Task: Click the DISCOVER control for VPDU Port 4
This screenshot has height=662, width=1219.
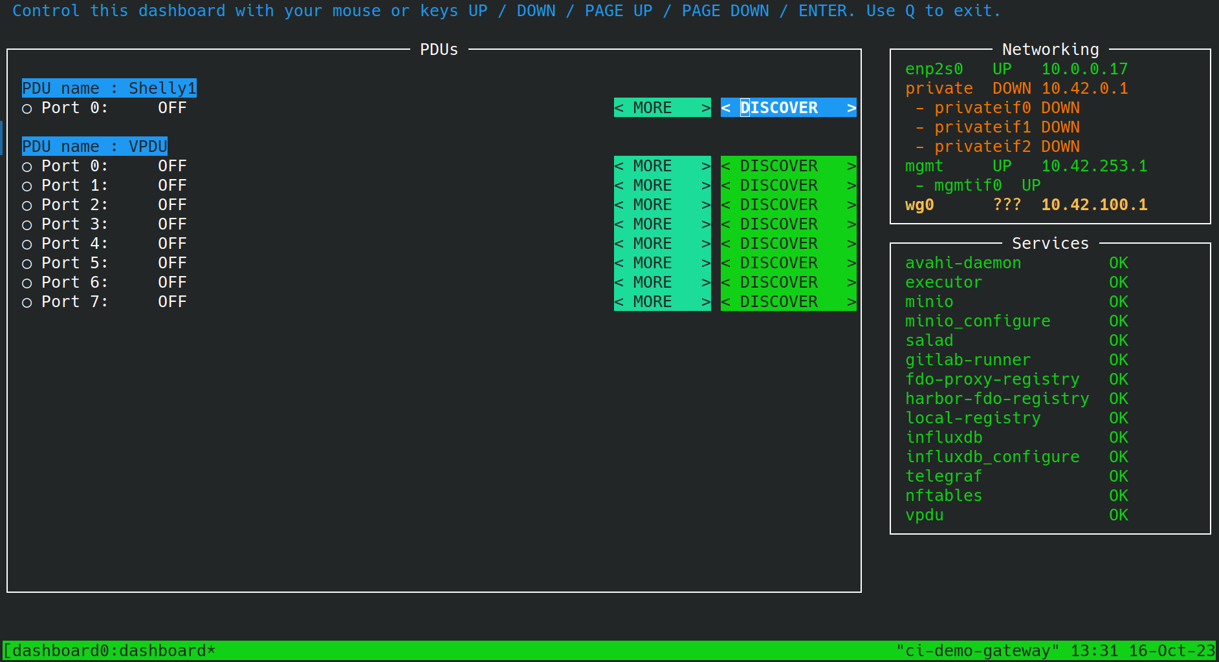Action: tap(788, 243)
